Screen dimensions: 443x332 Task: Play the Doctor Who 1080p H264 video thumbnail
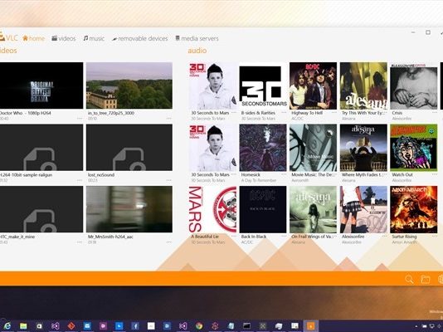41,85
